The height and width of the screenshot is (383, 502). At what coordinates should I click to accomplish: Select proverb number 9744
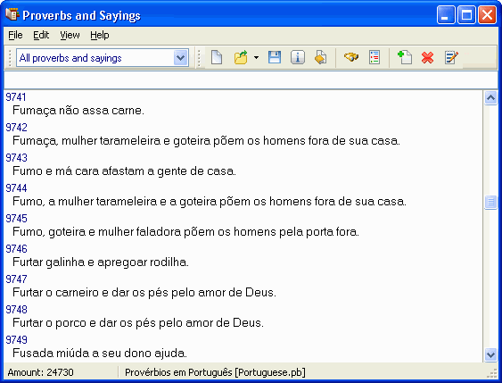(x=17, y=188)
